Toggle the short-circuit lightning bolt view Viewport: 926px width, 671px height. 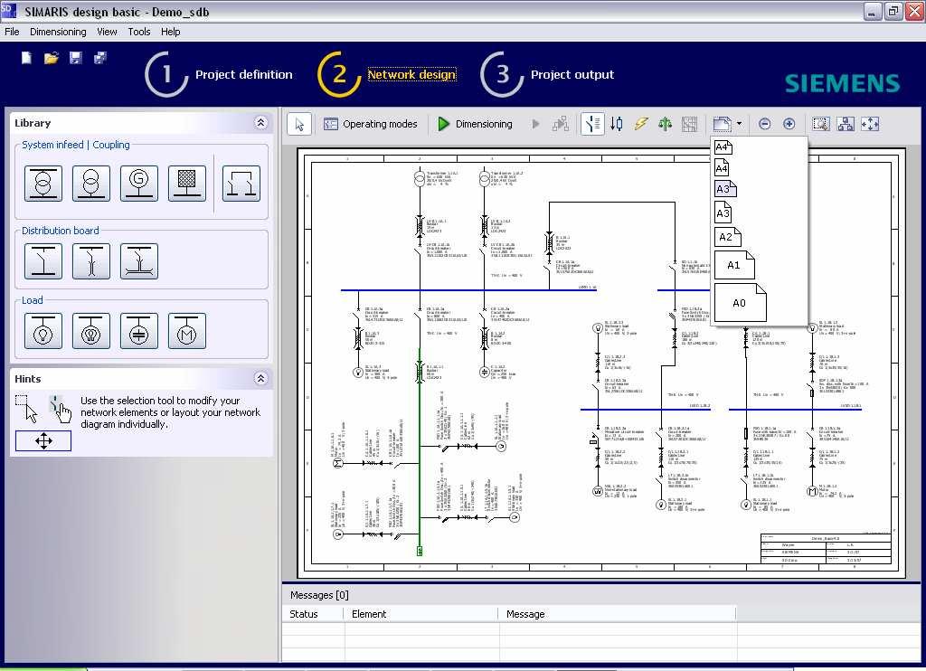(641, 124)
